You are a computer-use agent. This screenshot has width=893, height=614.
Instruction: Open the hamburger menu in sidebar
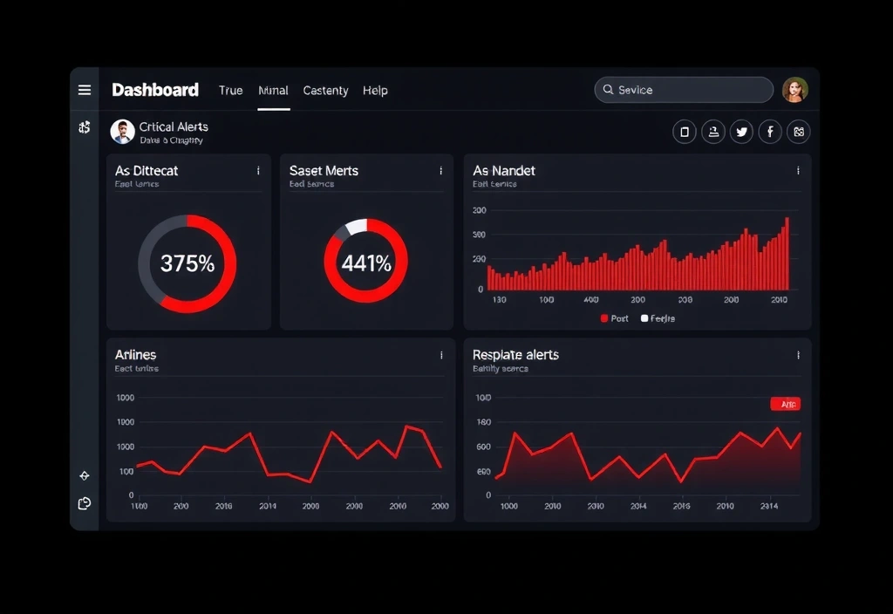(x=85, y=90)
